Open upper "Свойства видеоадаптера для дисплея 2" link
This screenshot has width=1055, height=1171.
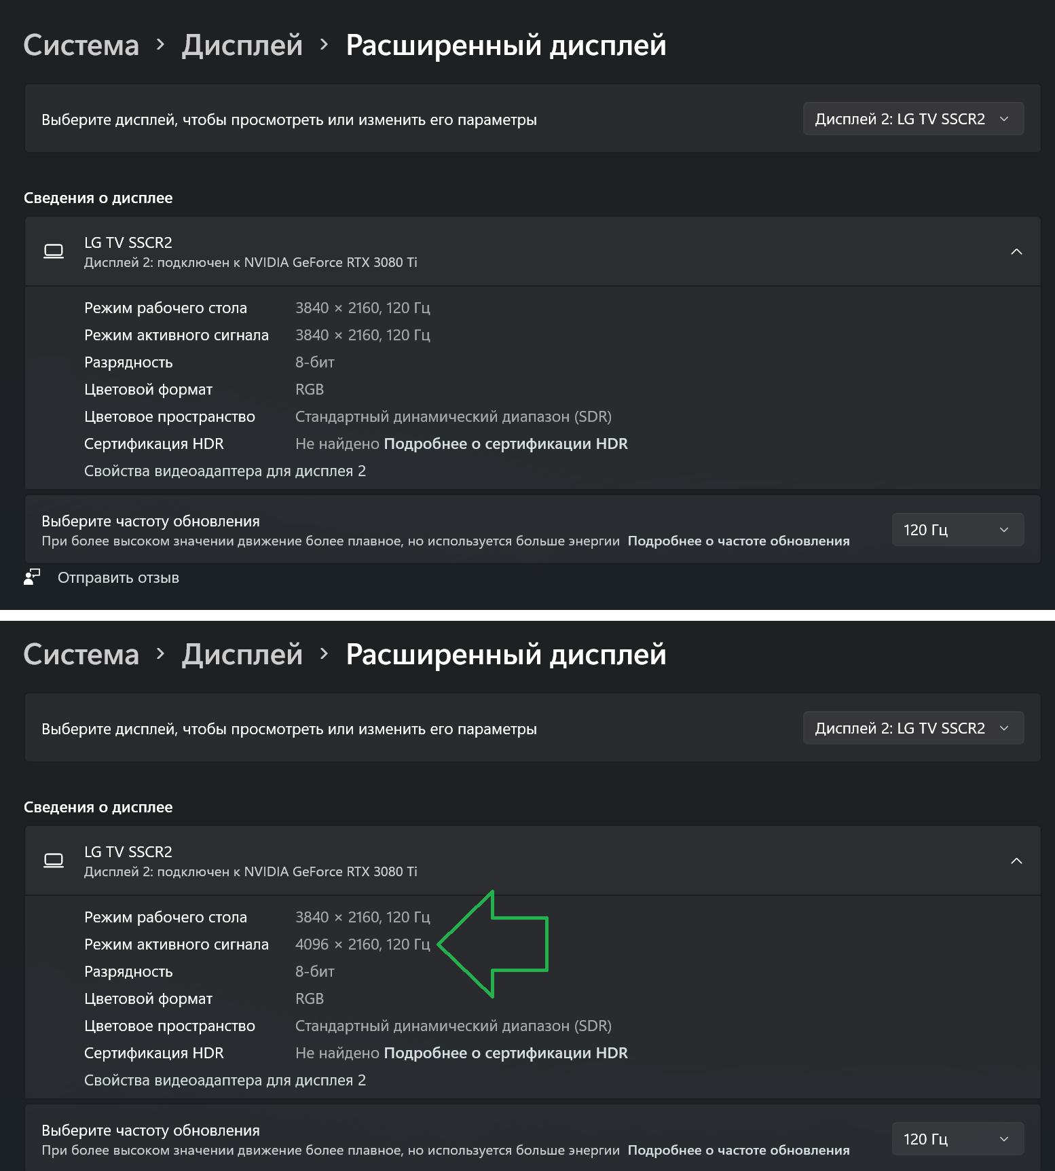(225, 471)
